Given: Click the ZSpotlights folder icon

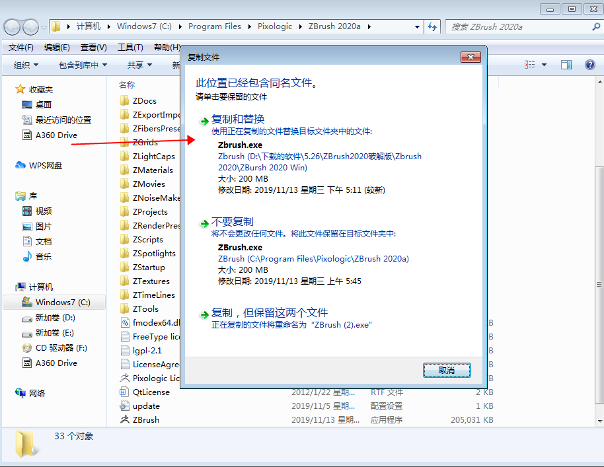Looking at the screenshot, I should tap(124, 253).
